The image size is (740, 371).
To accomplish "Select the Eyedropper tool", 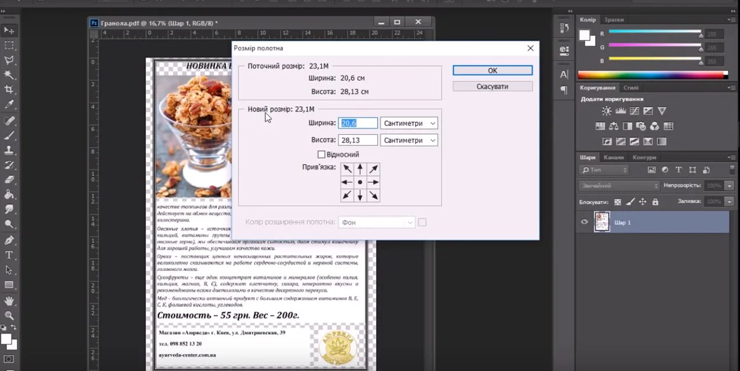I will coord(9,105).
